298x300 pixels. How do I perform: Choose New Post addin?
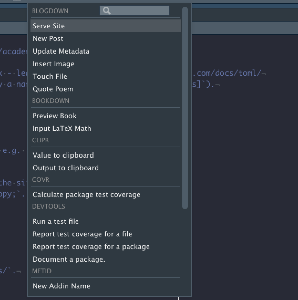point(48,39)
